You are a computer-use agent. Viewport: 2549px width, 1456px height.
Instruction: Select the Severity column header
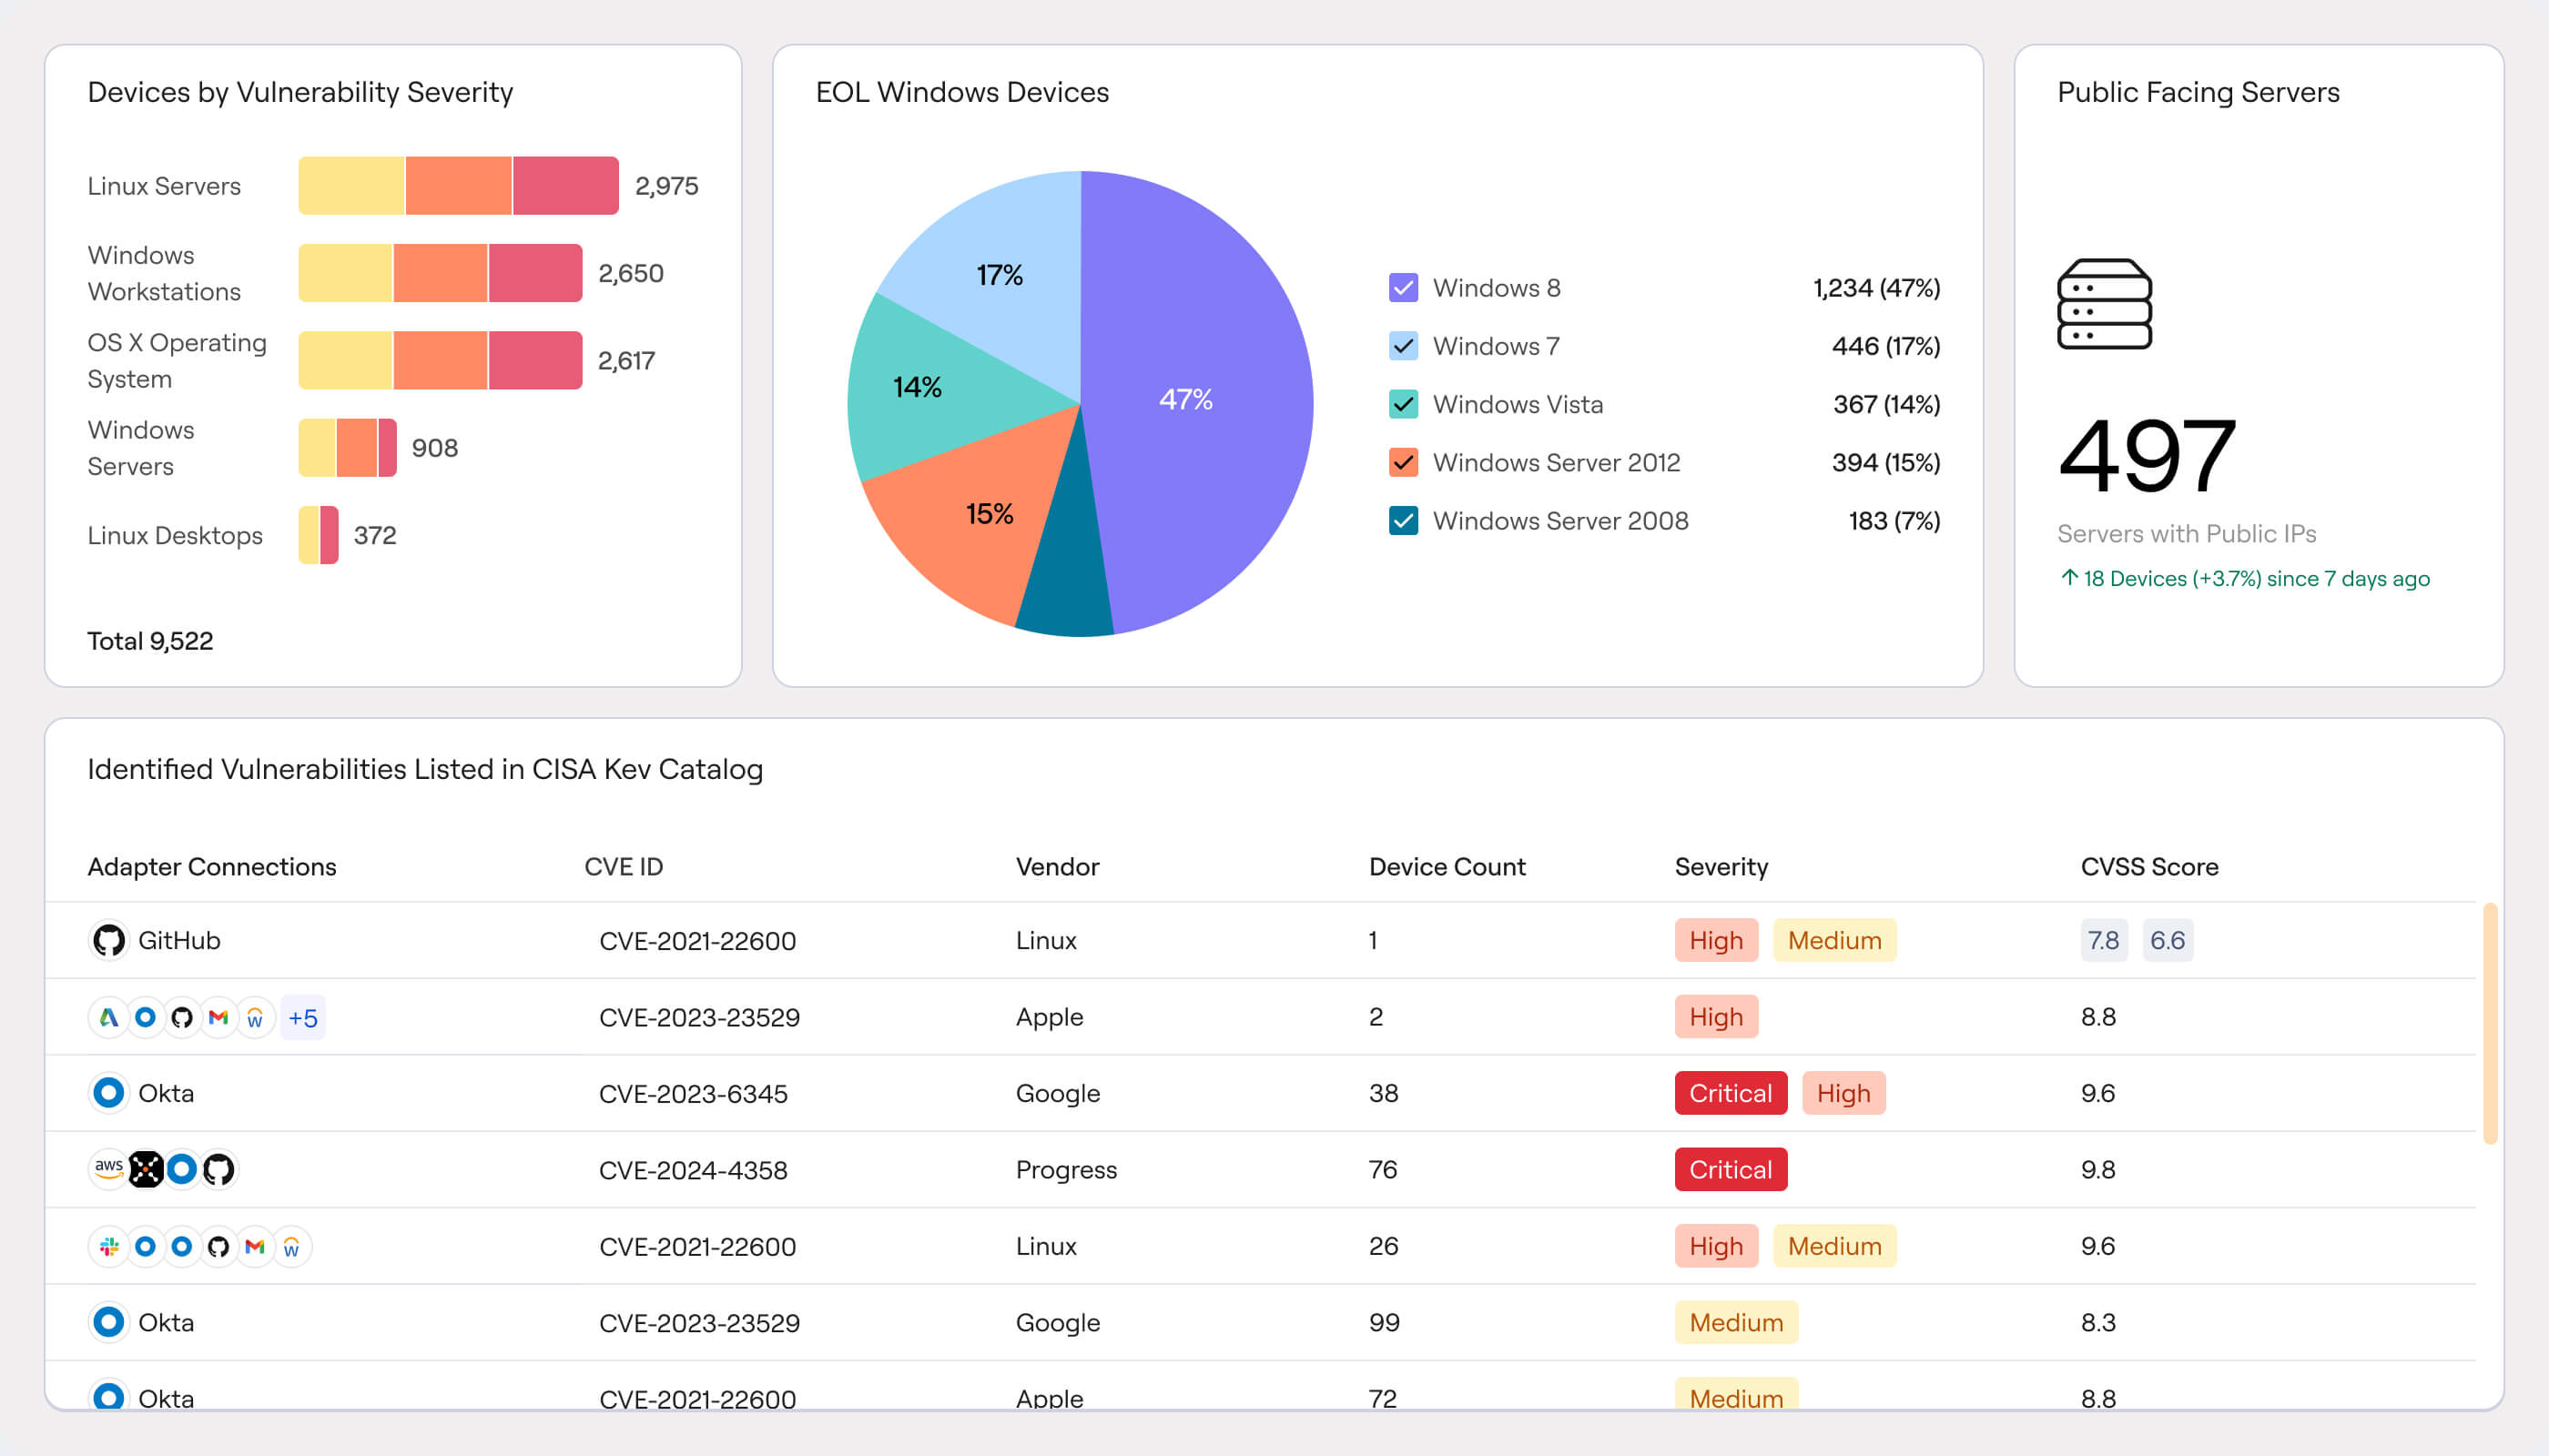pos(1721,866)
